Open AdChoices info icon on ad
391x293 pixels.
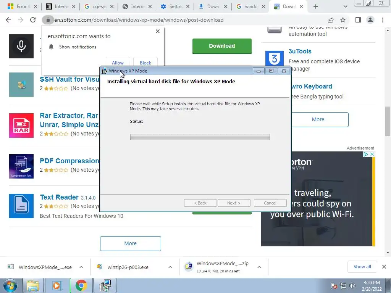(x=366, y=154)
